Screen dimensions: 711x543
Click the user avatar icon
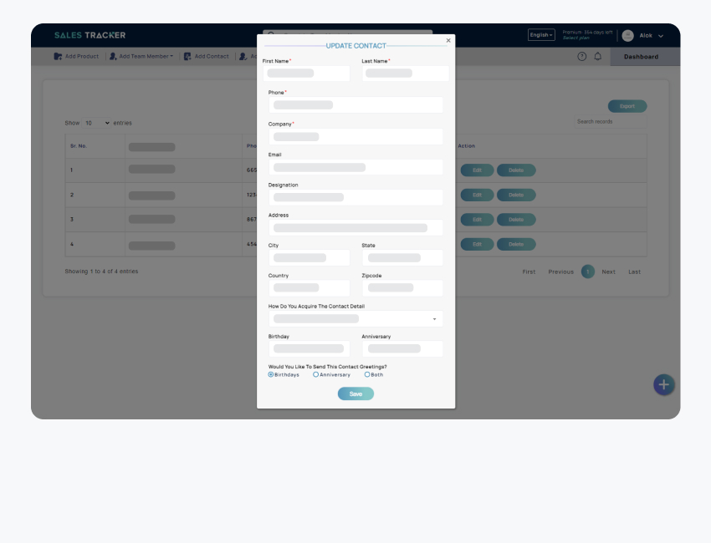[627, 35]
